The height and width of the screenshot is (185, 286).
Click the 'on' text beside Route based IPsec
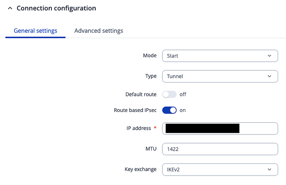click(182, 110)
